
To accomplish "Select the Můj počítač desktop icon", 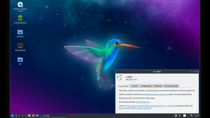I will pos(20,47).
